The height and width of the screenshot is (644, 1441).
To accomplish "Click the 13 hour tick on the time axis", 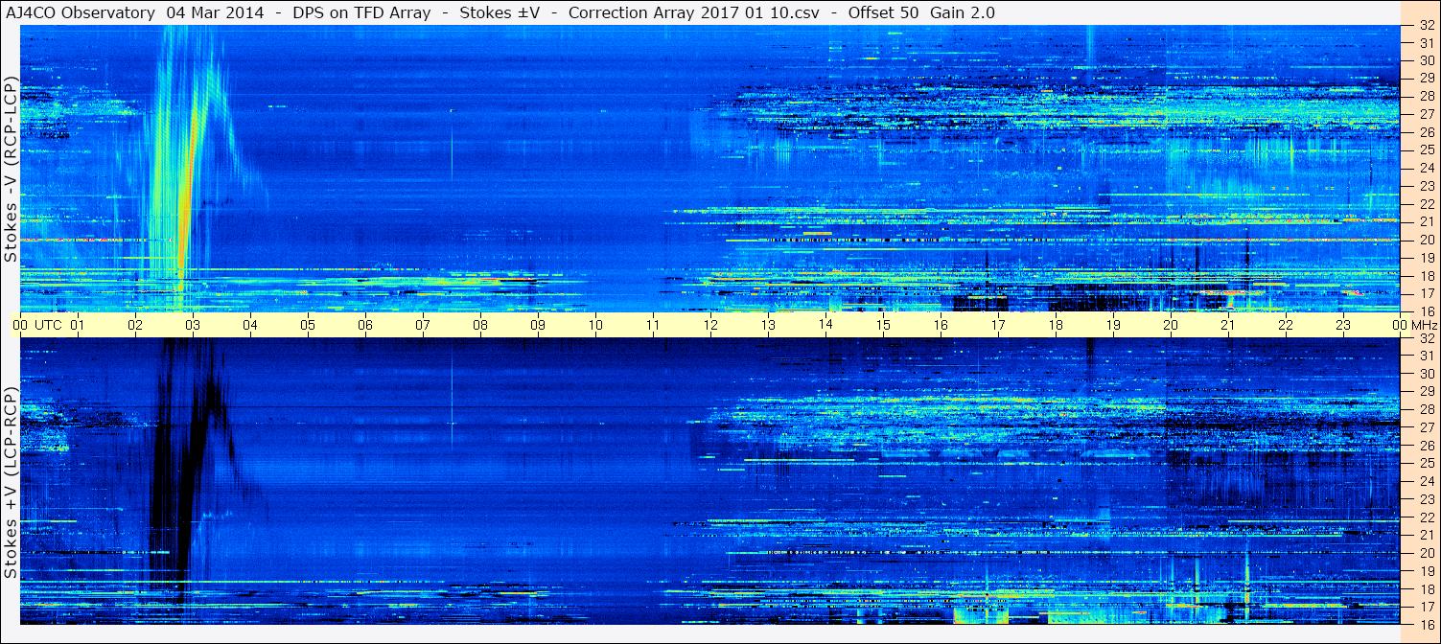I will pyautogui.click(x=768, y=325).
